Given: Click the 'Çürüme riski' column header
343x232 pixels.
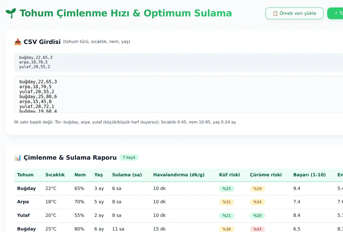Looking at the screenshot, I should click(x=266, y=175).
